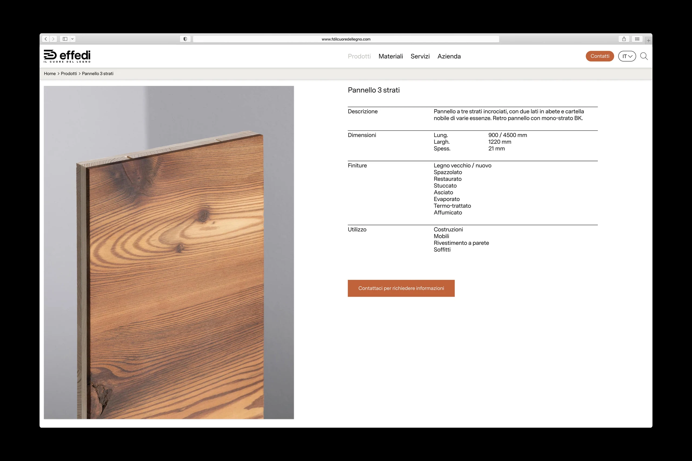Click the Termo-trattato finish
This screenshot has width=692, height=461.
click(452, 206)
